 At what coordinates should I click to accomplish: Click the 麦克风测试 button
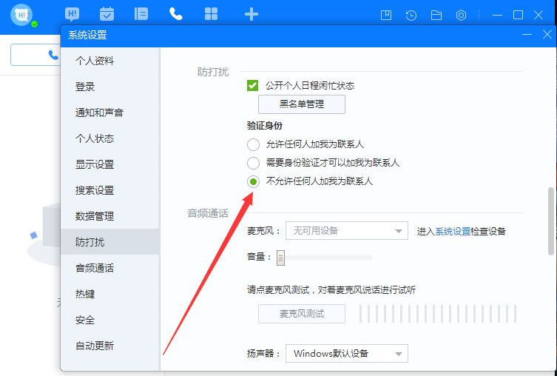302,314
